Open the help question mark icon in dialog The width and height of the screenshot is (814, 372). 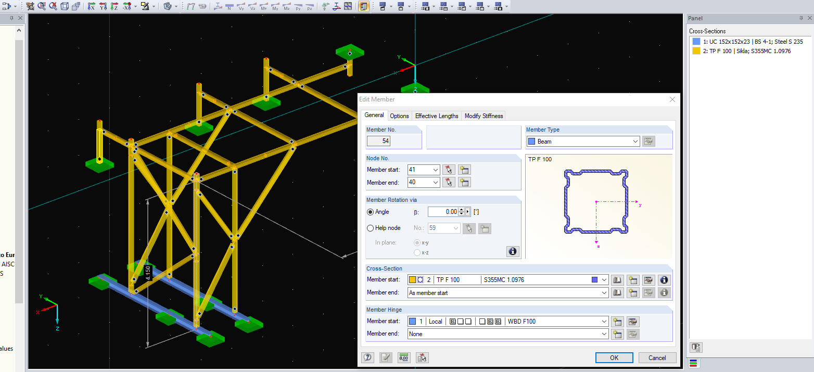(x=367, y=357)
